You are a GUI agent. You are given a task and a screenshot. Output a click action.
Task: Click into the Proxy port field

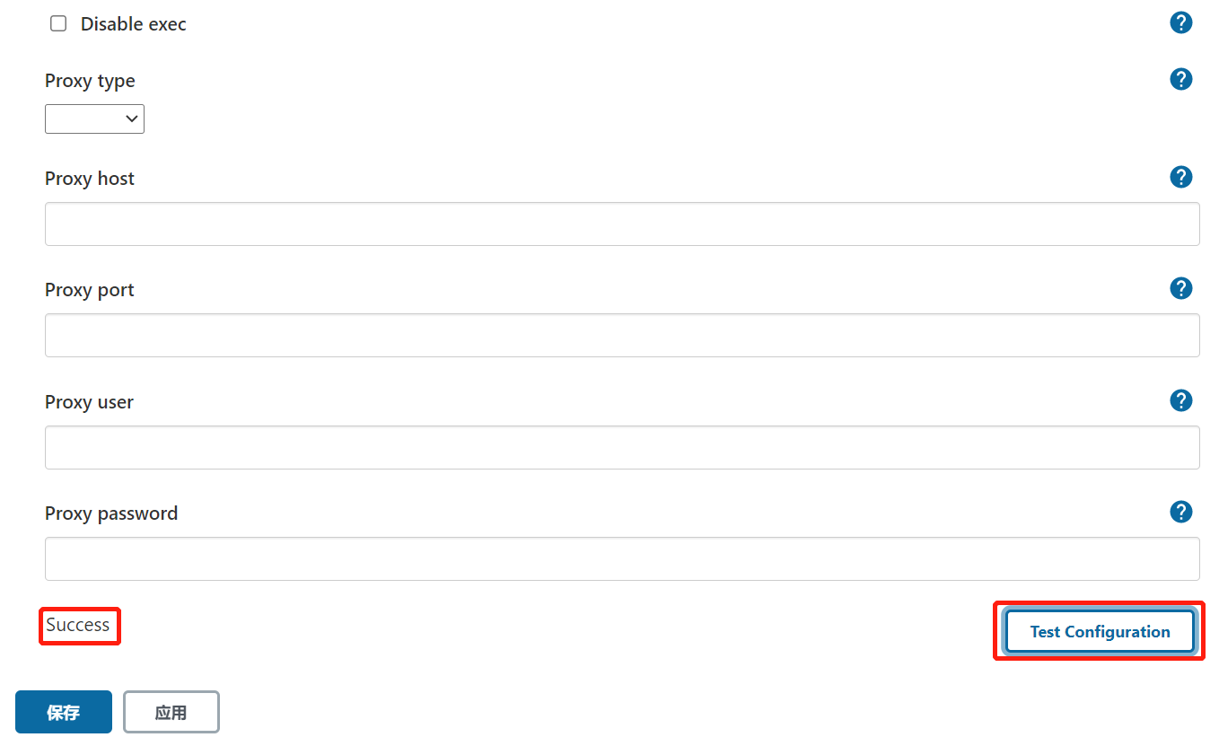pyautogui.click(x=622, y=335)
